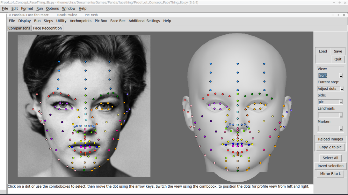Click the Invert selection button
This screenshot has width=348, height=195.
click(330, 166)
